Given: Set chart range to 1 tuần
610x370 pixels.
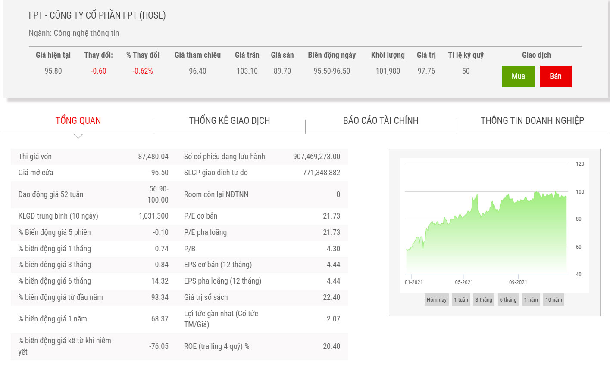Looking at the screenshot, I should coord(461,300).
